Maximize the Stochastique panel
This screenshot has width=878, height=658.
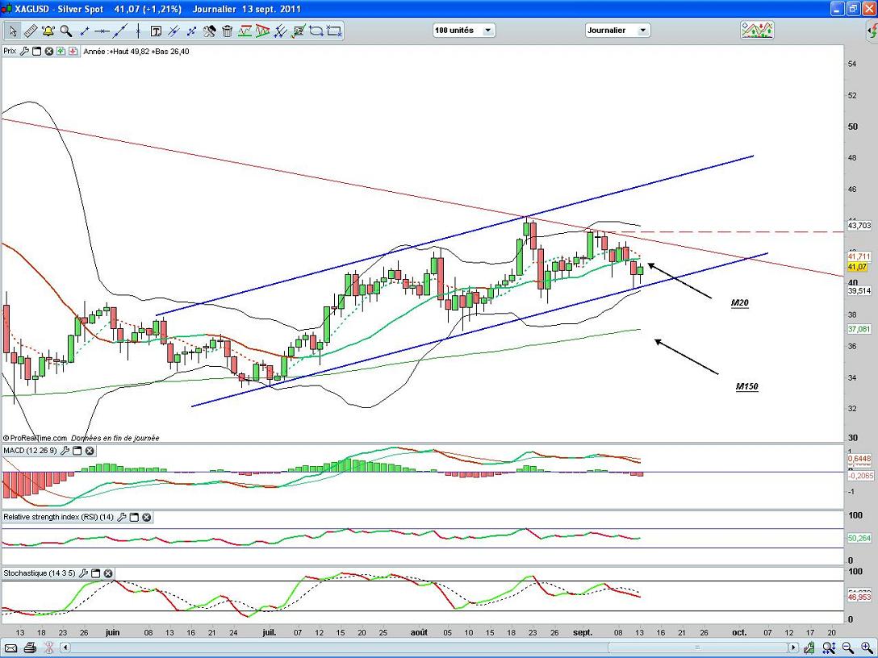[x=95, y=573]
